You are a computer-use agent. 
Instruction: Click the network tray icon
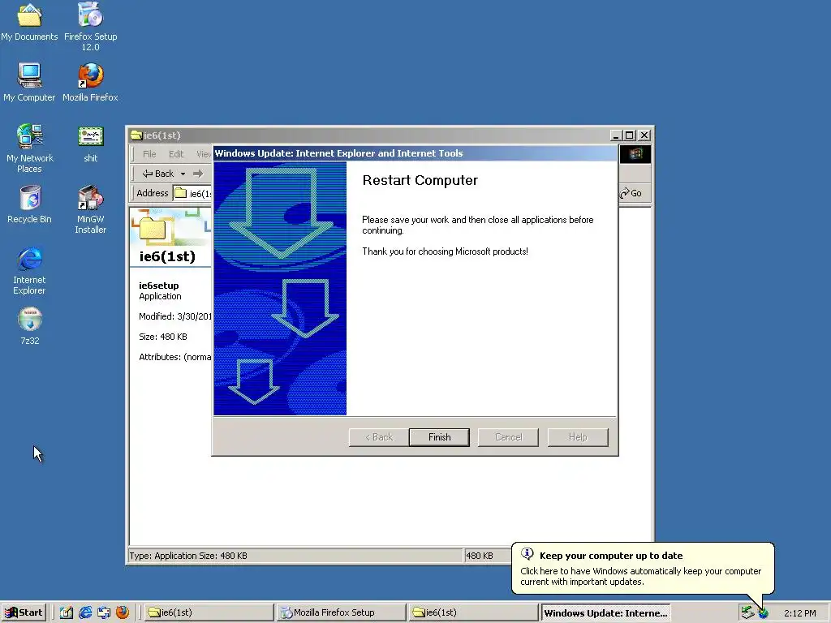pos(747,612)
